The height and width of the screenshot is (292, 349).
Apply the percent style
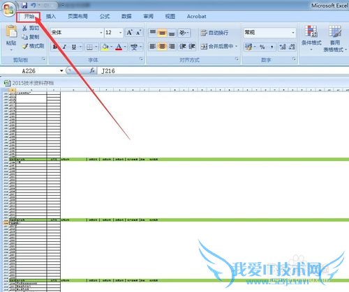pos(262,47)
